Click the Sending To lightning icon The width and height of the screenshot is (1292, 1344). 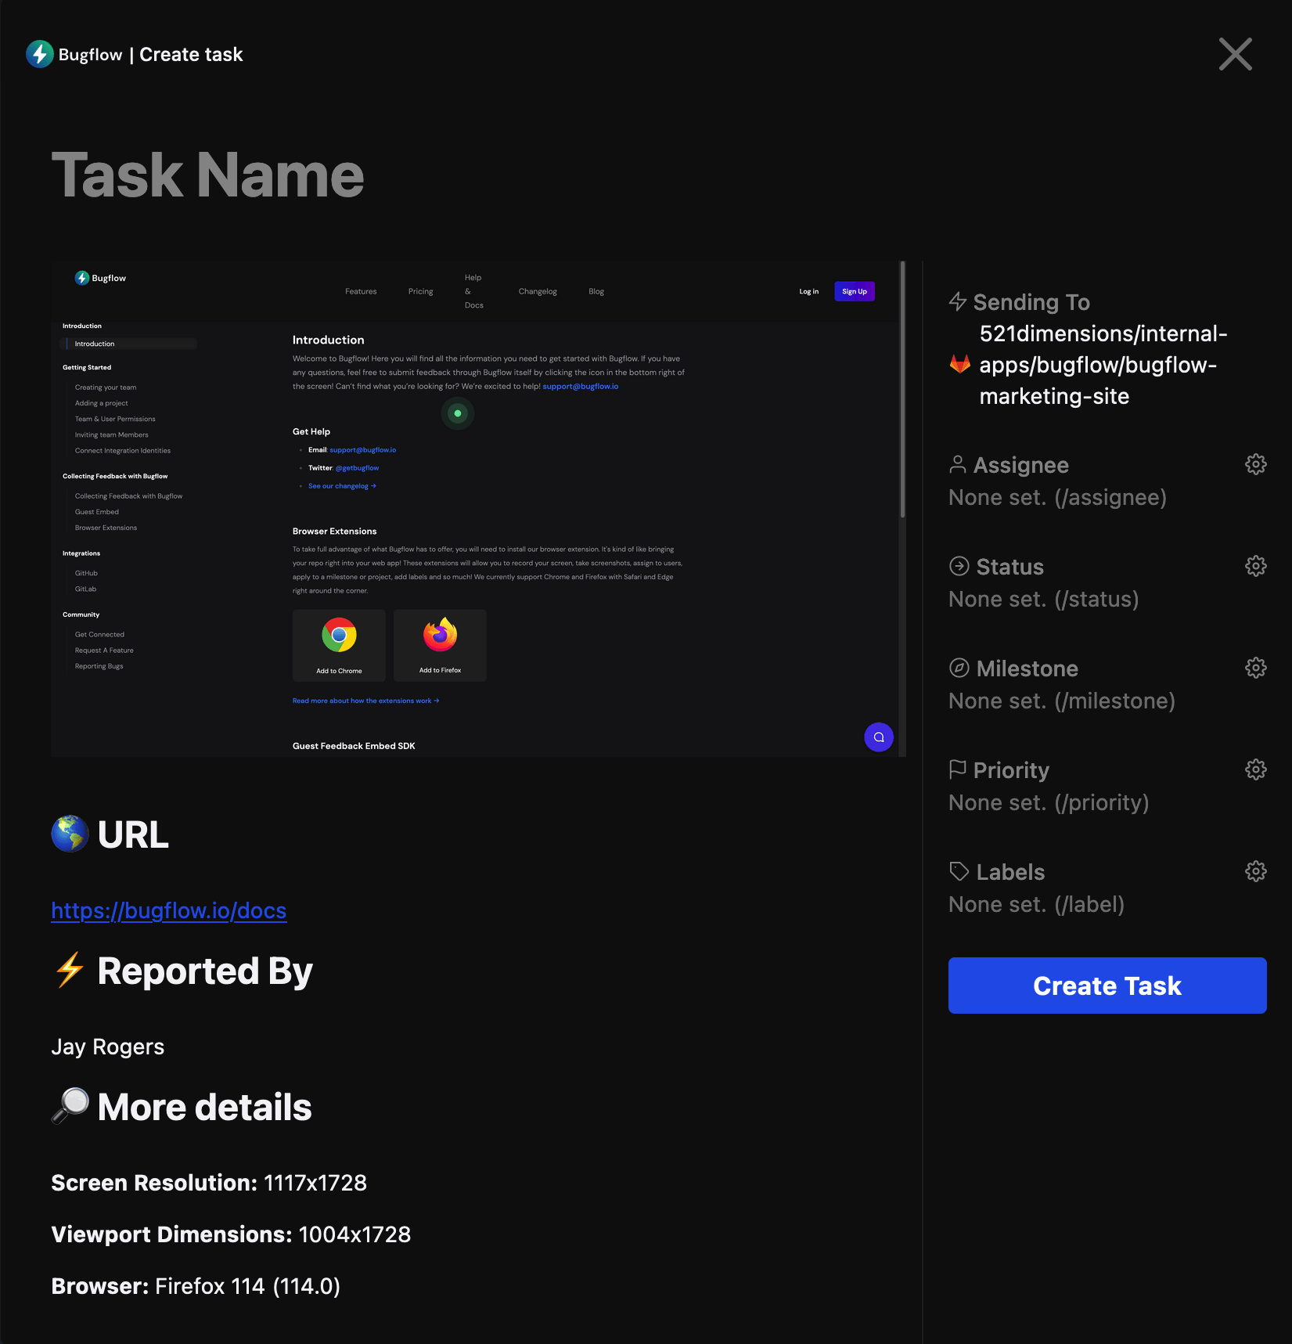(958, 301)
